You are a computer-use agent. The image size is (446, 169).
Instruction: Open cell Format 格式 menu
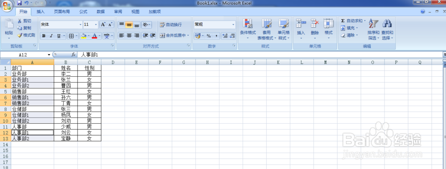click(329, 29)
